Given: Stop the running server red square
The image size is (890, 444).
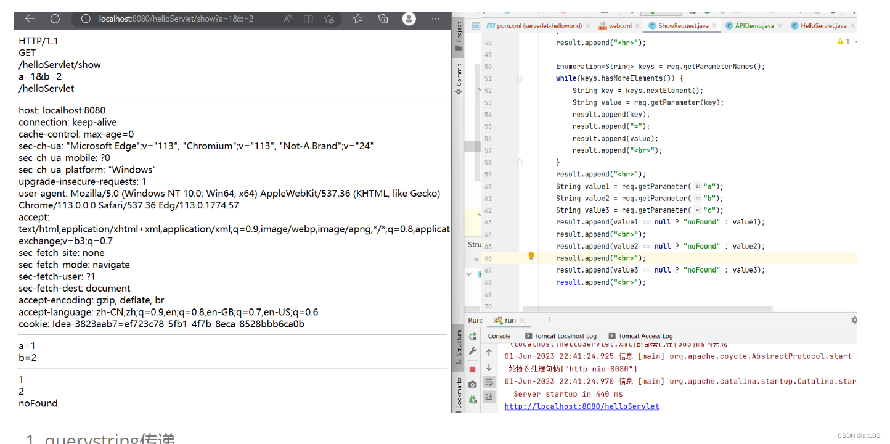Looking at the screenshot, I should point(473,369).
